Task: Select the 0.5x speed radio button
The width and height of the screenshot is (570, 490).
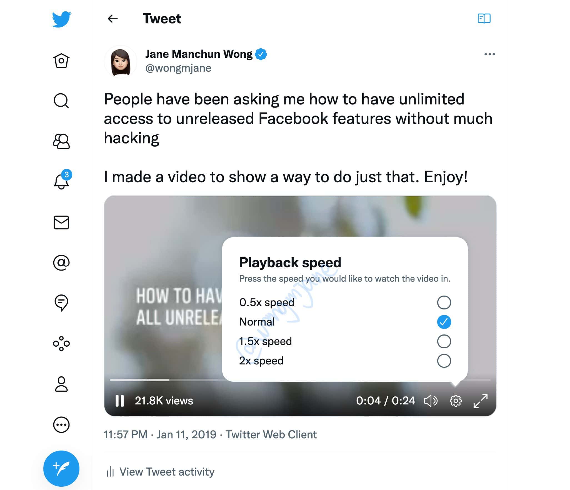Action: (444, 302)
